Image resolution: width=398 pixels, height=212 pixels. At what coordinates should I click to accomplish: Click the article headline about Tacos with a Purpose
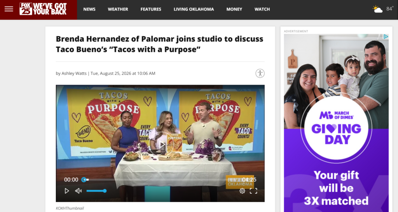pos(159,44)
